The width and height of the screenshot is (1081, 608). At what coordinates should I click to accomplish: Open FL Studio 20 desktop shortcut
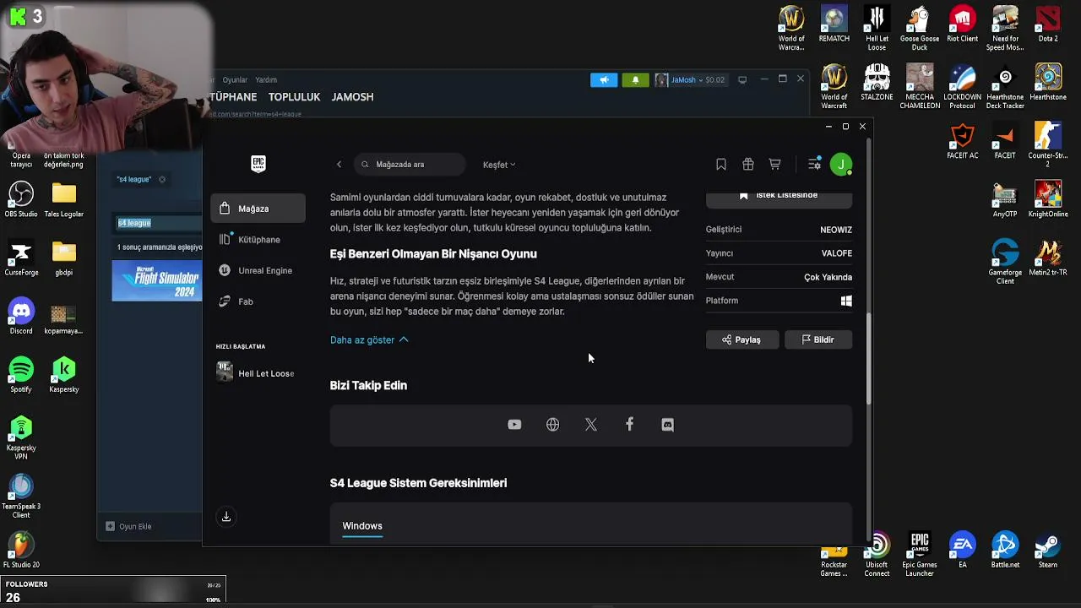21,550
